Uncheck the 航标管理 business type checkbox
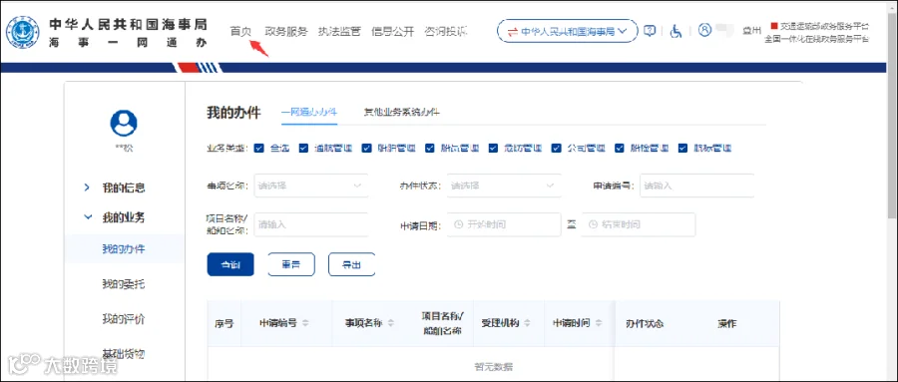Screen dimensions: 898x382 (682, 148)
